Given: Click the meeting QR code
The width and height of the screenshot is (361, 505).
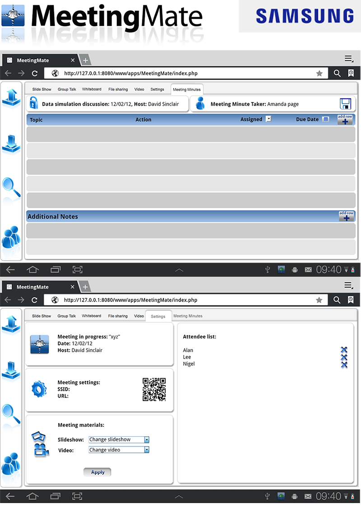Looking at the screenshot, I should coord(154,389).
